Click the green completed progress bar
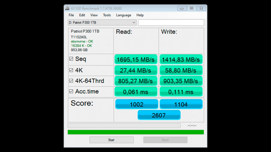 (x=136, y=132)
